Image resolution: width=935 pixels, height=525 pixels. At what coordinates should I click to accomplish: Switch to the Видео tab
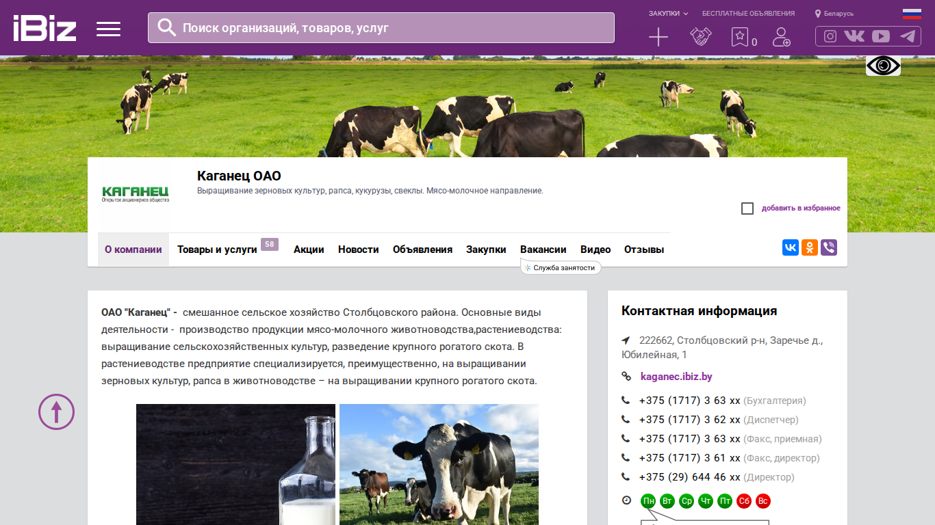(595, 250)
